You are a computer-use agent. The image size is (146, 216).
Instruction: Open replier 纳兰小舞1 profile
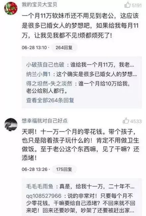38,74
